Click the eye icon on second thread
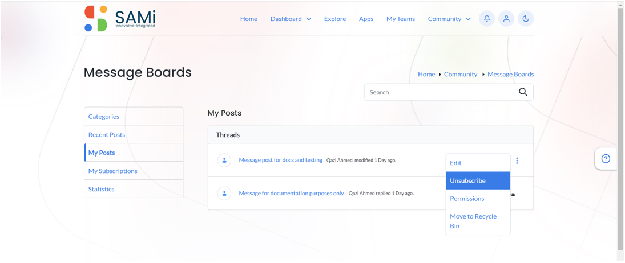625x263 pixels. 513,195
